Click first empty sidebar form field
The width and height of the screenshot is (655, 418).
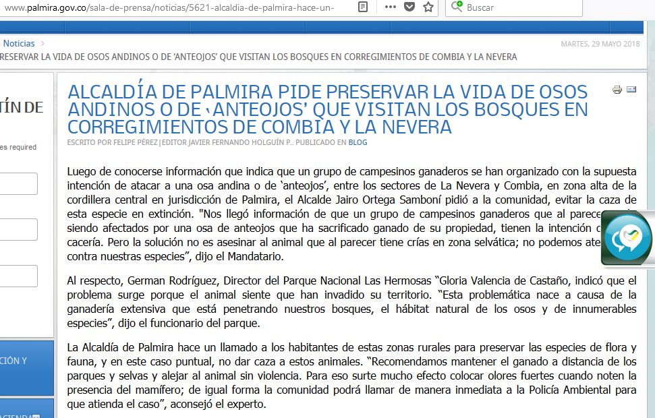18,184
